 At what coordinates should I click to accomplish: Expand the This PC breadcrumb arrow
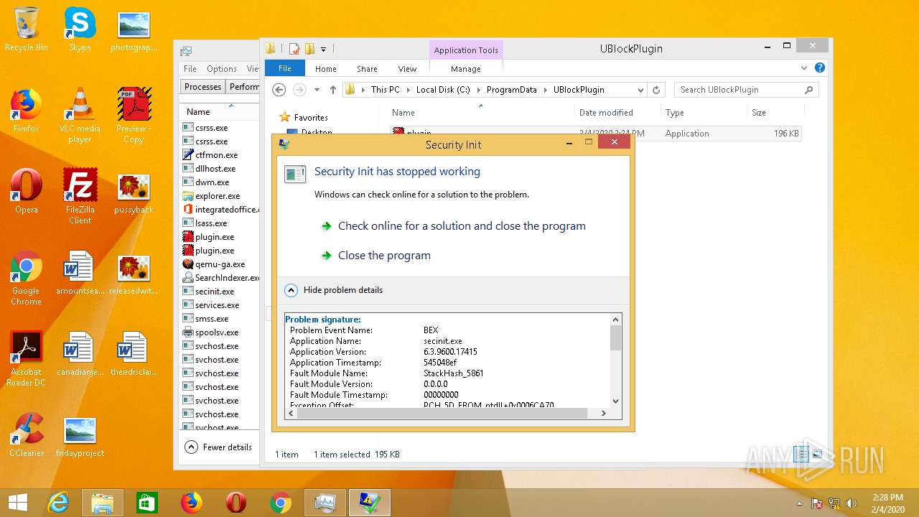tap(408, 90)
